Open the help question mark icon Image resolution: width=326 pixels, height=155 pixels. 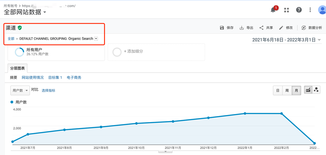299,10
